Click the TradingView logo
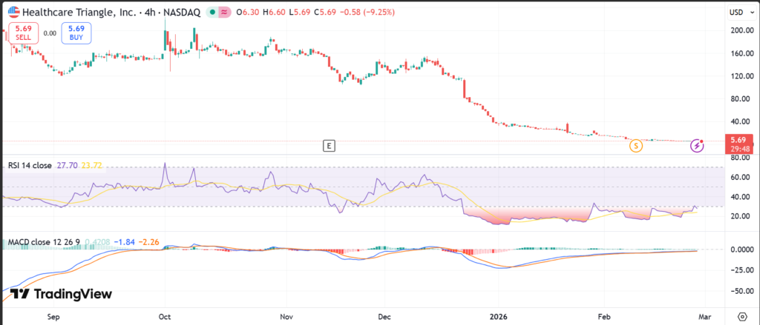This screenshot has height=325, width=760. click(x=62, y=294)
